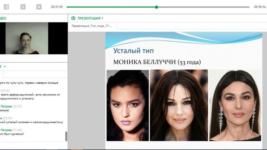Click the Петрова name at 21:00
Screen dimensions: 267x150
click(x=6, y=130)
